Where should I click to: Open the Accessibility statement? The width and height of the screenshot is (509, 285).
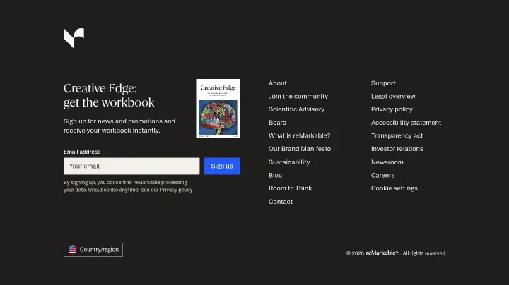coord(406,123)
